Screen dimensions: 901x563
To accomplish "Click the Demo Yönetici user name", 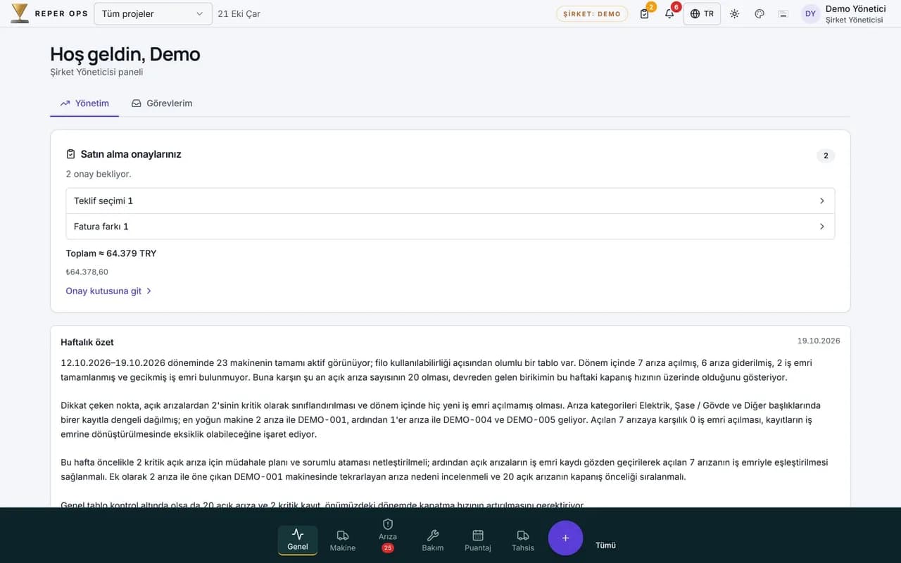I will tap(855, 8).
